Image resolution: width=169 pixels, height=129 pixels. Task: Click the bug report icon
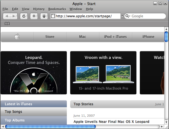(x=44, y=16)
